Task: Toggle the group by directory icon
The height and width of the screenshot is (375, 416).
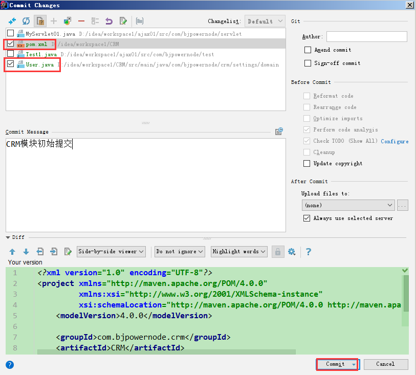Action: (95, 21)
